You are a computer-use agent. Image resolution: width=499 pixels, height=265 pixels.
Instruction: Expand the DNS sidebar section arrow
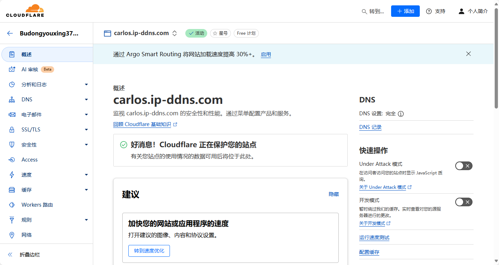[x=86, y=100]
